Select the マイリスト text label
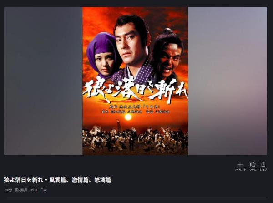This screenshot has width=273, height=203. [240, 170]
